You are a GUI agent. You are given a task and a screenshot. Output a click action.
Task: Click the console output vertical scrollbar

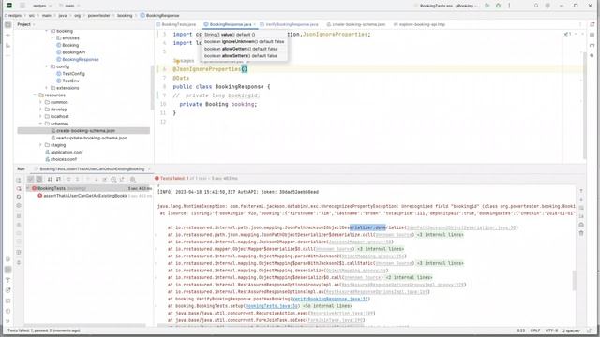click(x=574, y=280)
